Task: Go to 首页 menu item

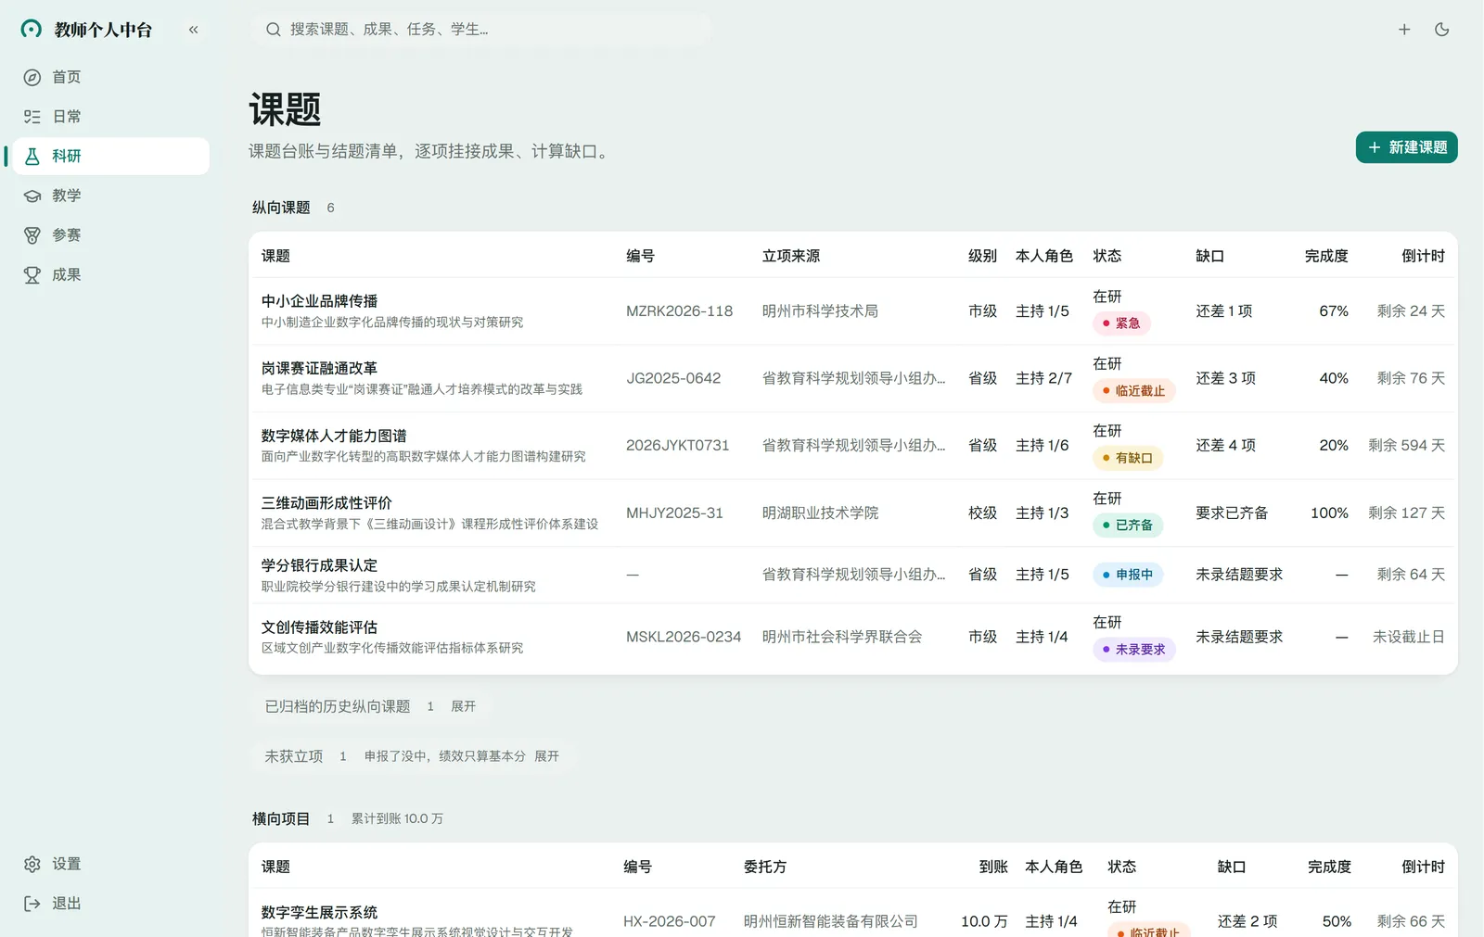Action: pos(111,77)
